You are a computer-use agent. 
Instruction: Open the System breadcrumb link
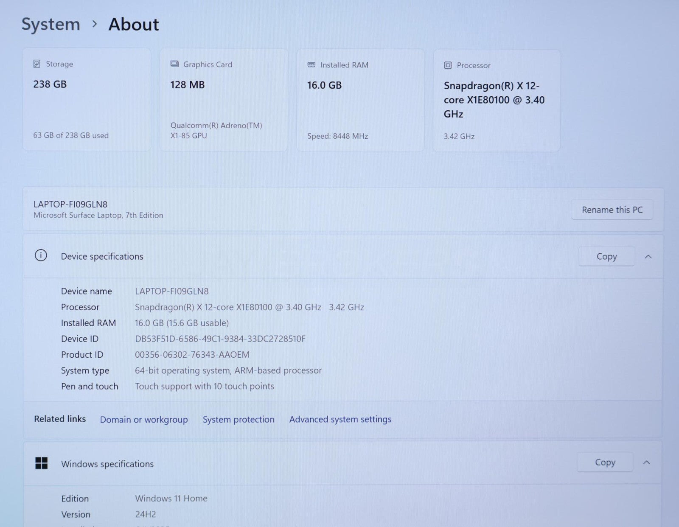click(x=51, y=24)
